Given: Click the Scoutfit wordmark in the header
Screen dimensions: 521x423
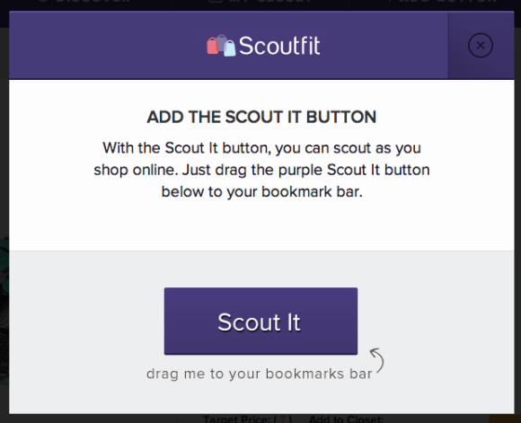Looking at the screenshot, I should pyautogui.click(x=279, y=46).
